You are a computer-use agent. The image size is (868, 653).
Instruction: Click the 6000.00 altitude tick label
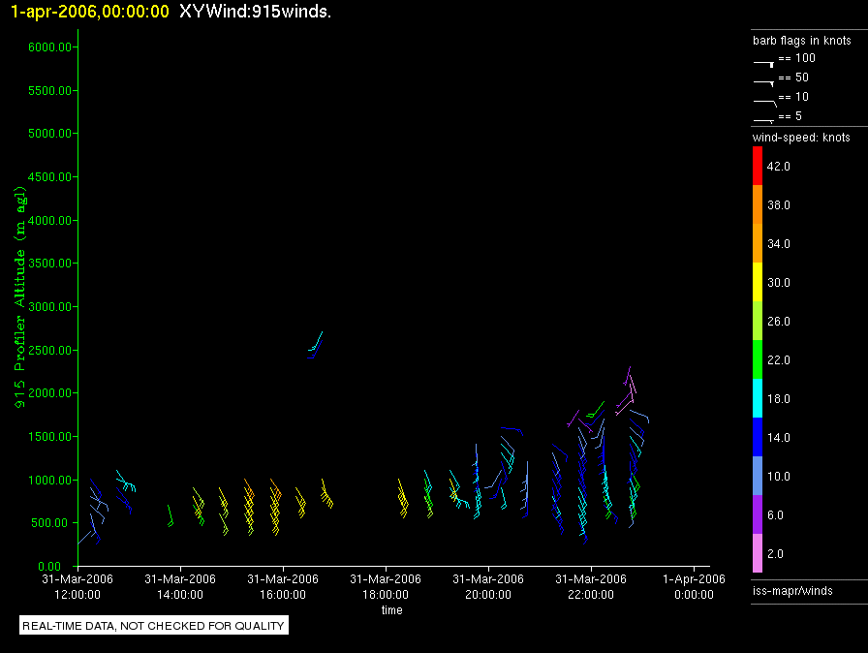pyautogui.click(x=50, y=47)
